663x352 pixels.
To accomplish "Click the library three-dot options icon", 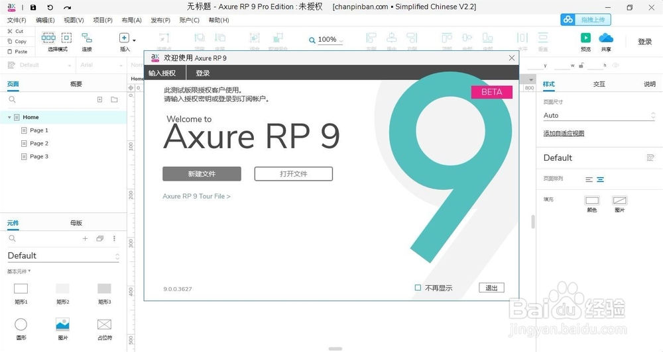I will click(114, 238).
